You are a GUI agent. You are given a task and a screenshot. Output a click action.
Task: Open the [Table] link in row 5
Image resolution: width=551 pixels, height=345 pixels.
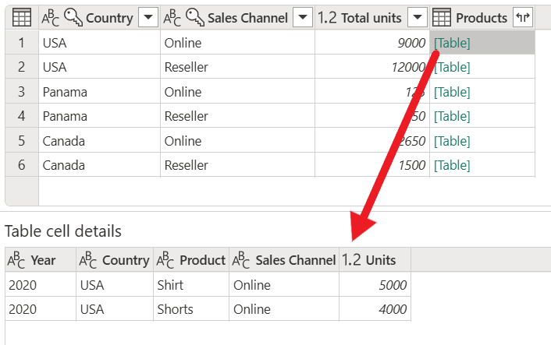(x=452, y=141)
